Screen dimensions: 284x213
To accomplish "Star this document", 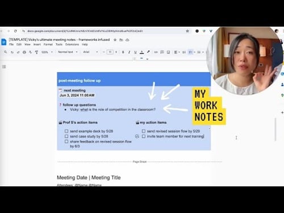I will click(115, 40).
